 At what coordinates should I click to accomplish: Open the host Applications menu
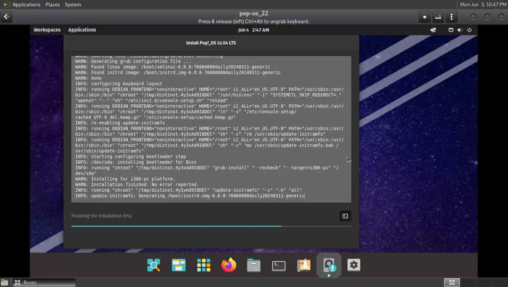(26, 4)
